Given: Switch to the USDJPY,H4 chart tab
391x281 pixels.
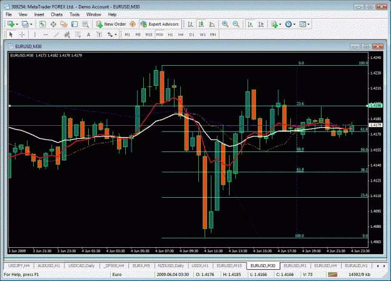Looking at the screenshot, I should click(19, 266).
